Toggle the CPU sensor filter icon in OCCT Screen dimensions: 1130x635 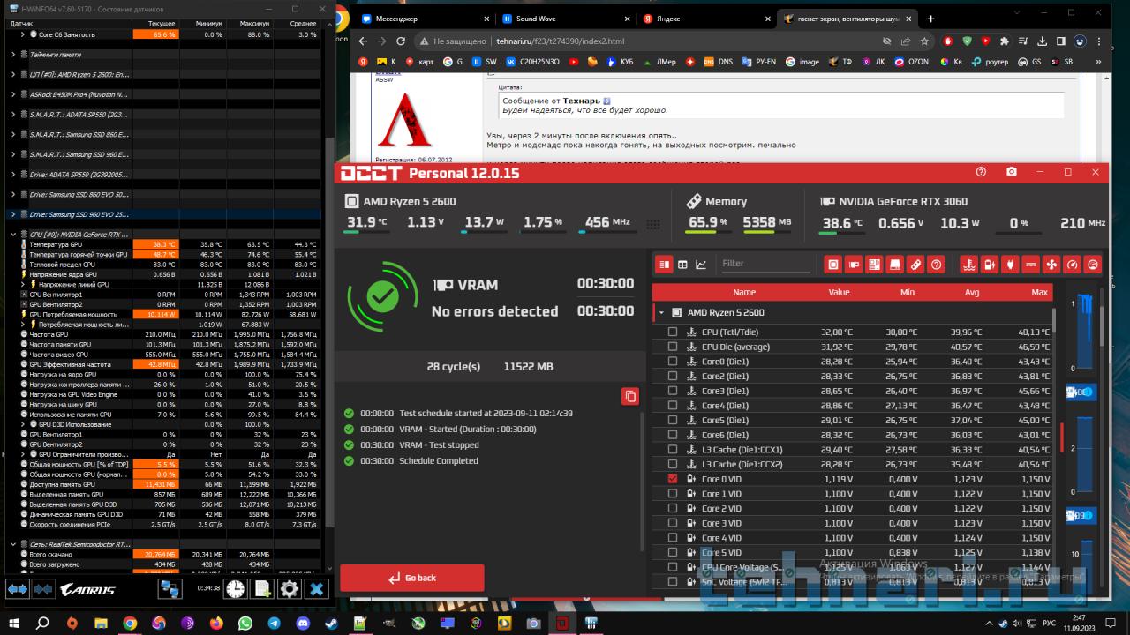click(832, 264)
